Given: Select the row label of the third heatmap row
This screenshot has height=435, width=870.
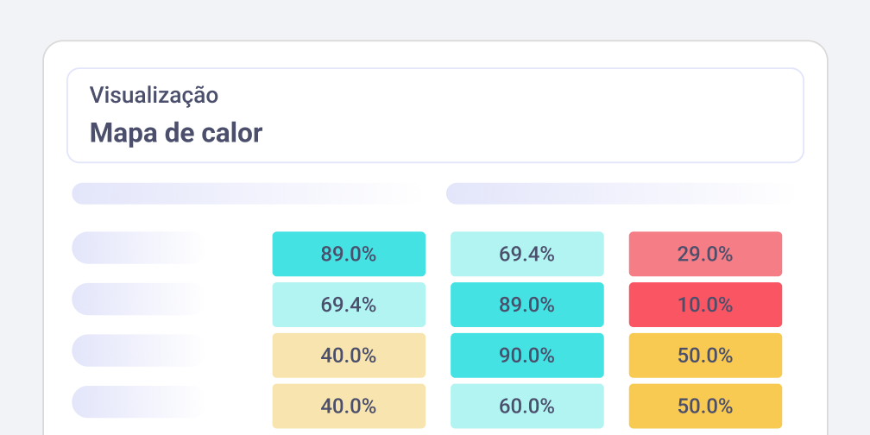Looking at the screenshot, I should pyautogui.click(x=138, y=350).
